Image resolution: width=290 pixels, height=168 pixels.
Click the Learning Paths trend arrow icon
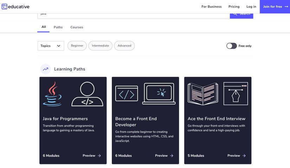click(x=45, y=69)
